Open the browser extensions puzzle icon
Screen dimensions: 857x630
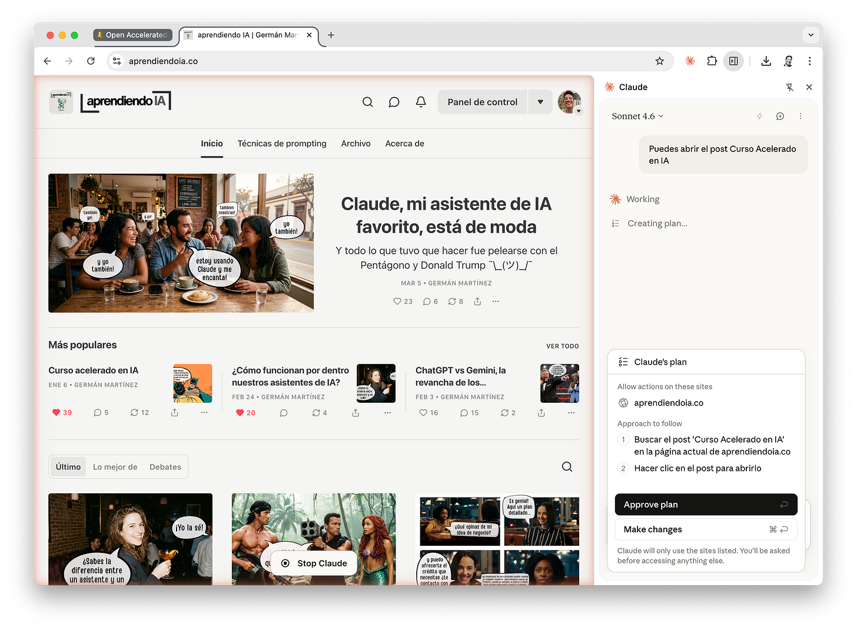(712, 61)
